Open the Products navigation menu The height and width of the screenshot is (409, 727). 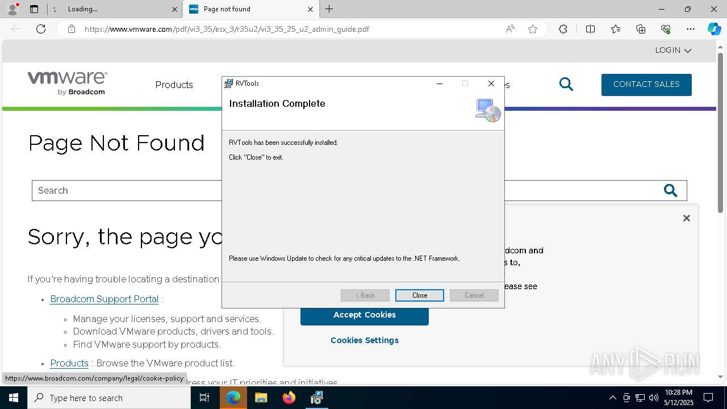[x=174, y=85]
